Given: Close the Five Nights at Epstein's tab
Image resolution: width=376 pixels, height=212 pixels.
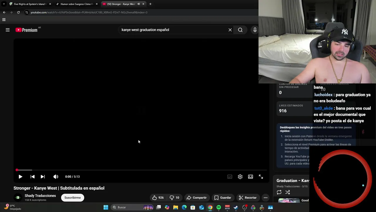Looking at the screenshot, I should [x=50, y=4].
